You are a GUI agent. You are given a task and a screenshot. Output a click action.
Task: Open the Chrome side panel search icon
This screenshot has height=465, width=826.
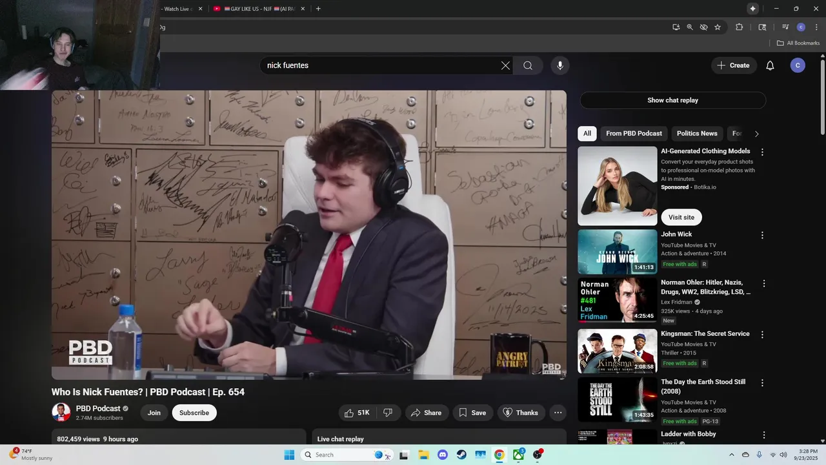click(762, 27)
